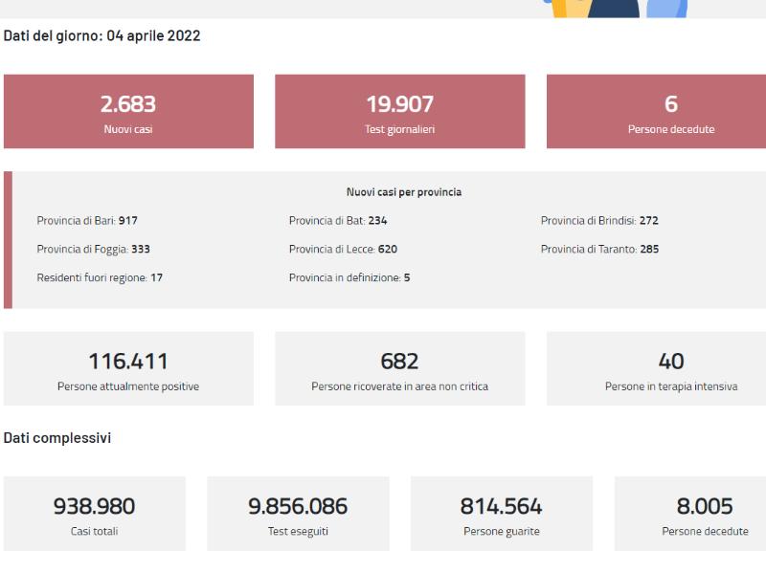Viewport: 766px width, 573px height.
Task: Select the 19.907 Test giornalieri card
Action: click(400, 111)
